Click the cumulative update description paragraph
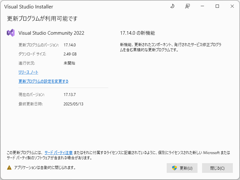The width and height of the screenshot is (240, 180). (171, 47)
